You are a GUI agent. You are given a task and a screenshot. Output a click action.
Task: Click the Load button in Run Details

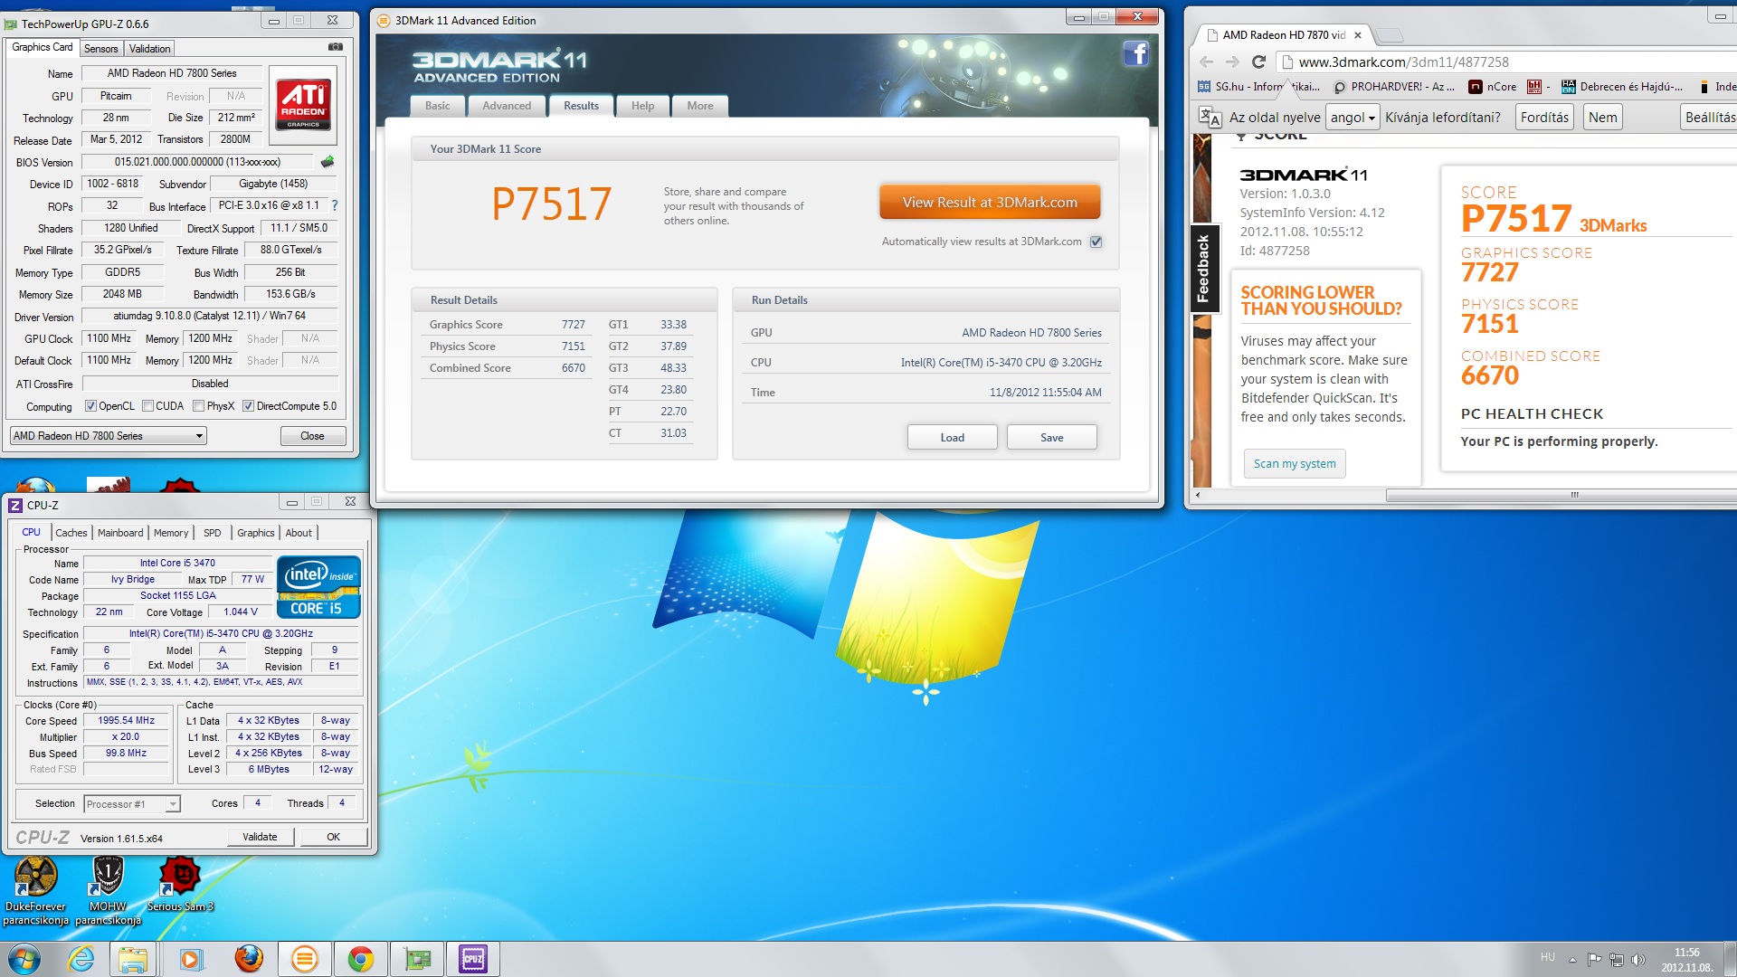(x=952, y=437)
